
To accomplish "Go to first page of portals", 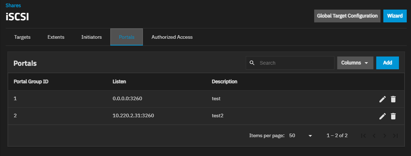I will coord(363,136).
